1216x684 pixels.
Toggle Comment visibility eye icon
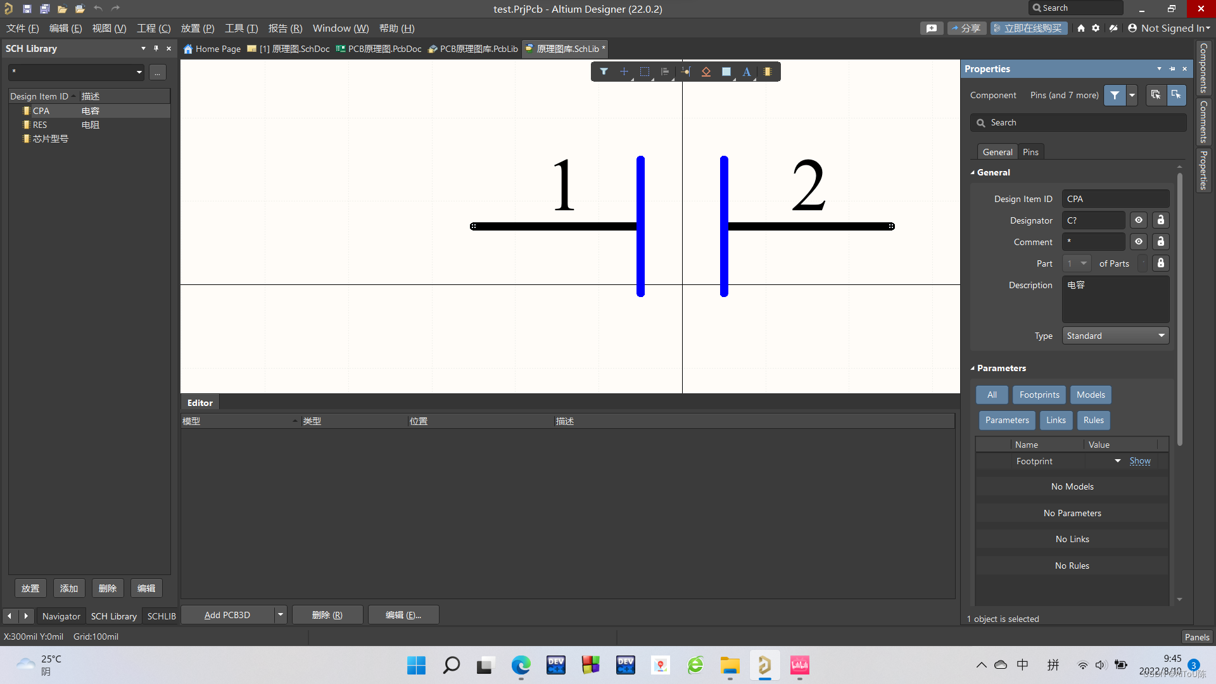(1139, 242)
